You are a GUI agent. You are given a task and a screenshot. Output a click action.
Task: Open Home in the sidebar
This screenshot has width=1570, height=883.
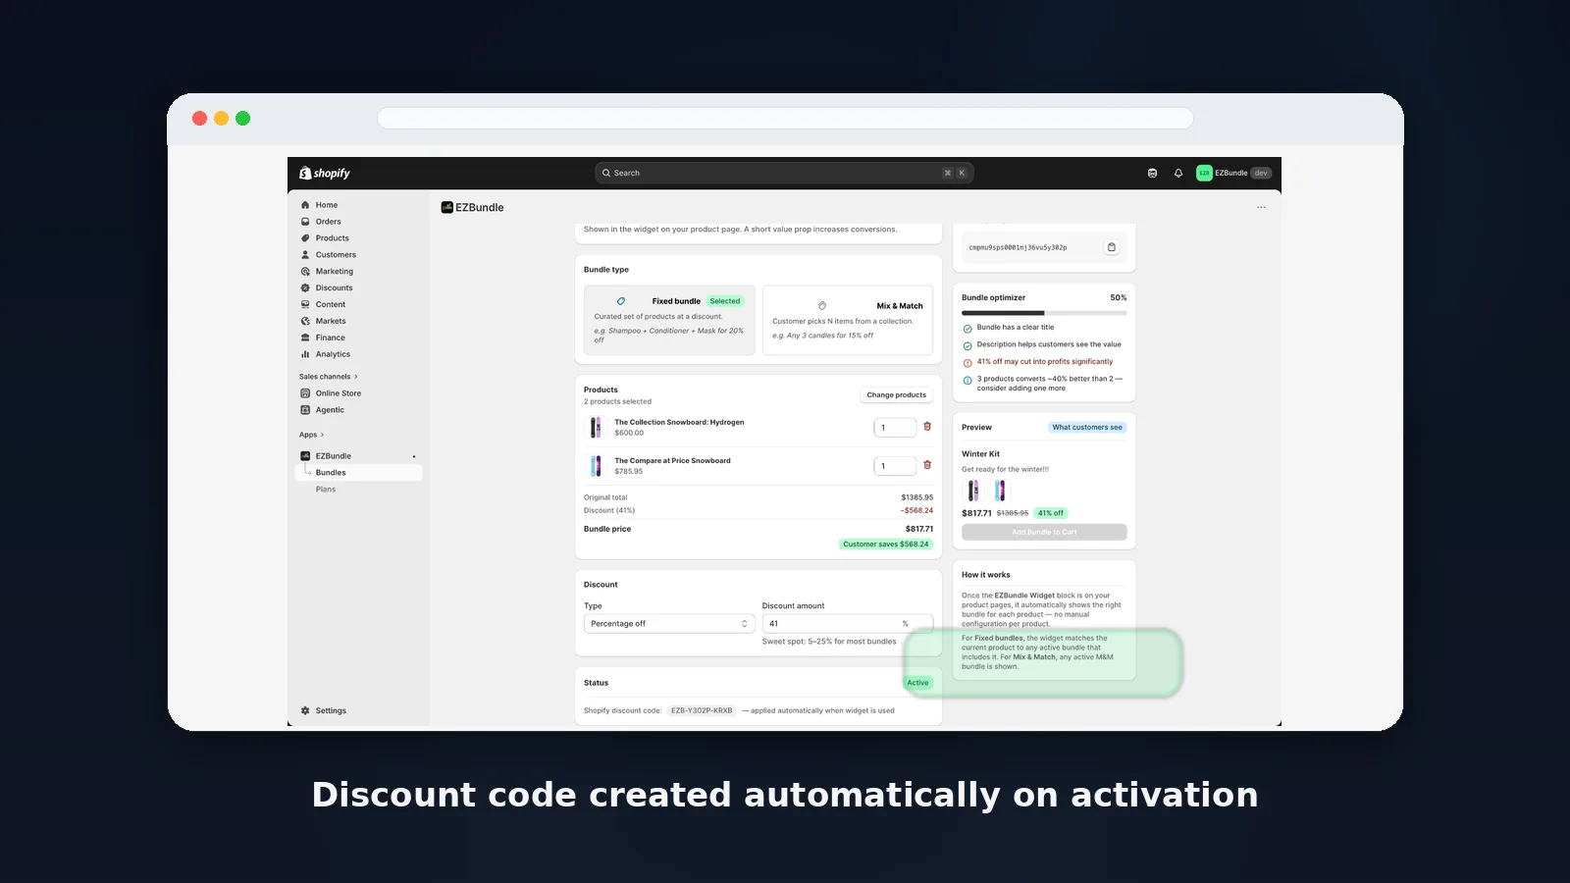tap(327, 205)
